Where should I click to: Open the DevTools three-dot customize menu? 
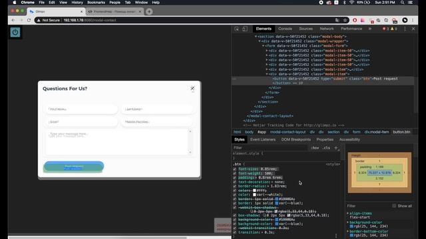click(405, 29)
